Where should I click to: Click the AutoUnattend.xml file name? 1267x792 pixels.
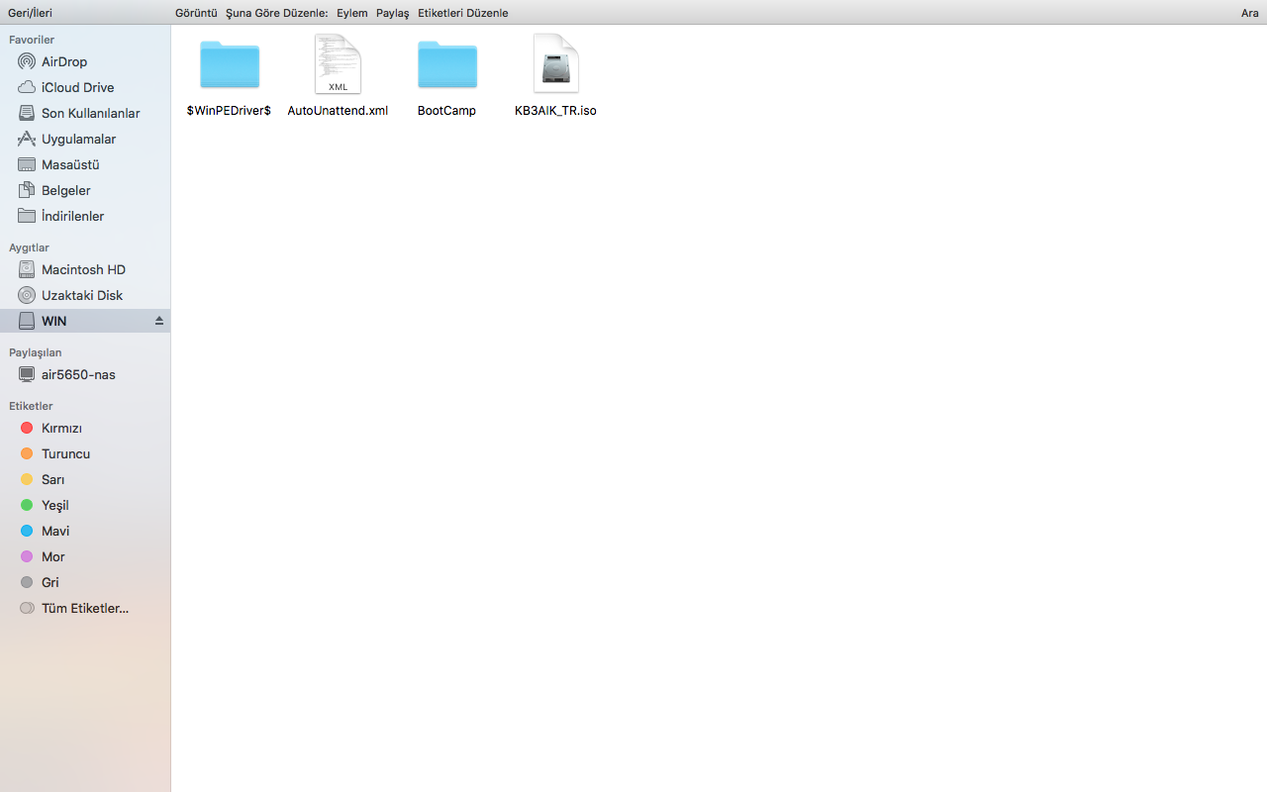[x=338, y=111]
